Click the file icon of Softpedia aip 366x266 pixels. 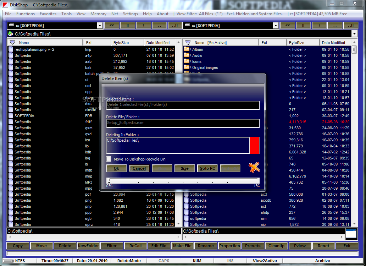coord(186,224)
